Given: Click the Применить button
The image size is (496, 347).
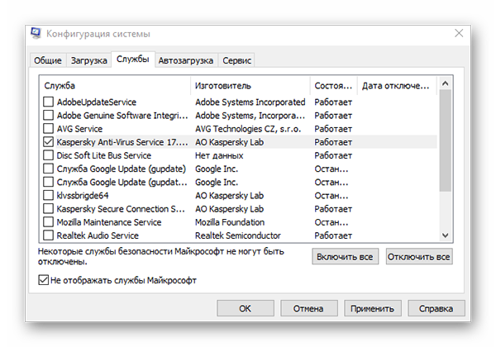Looking at the screenshot, I should (373, 308).
